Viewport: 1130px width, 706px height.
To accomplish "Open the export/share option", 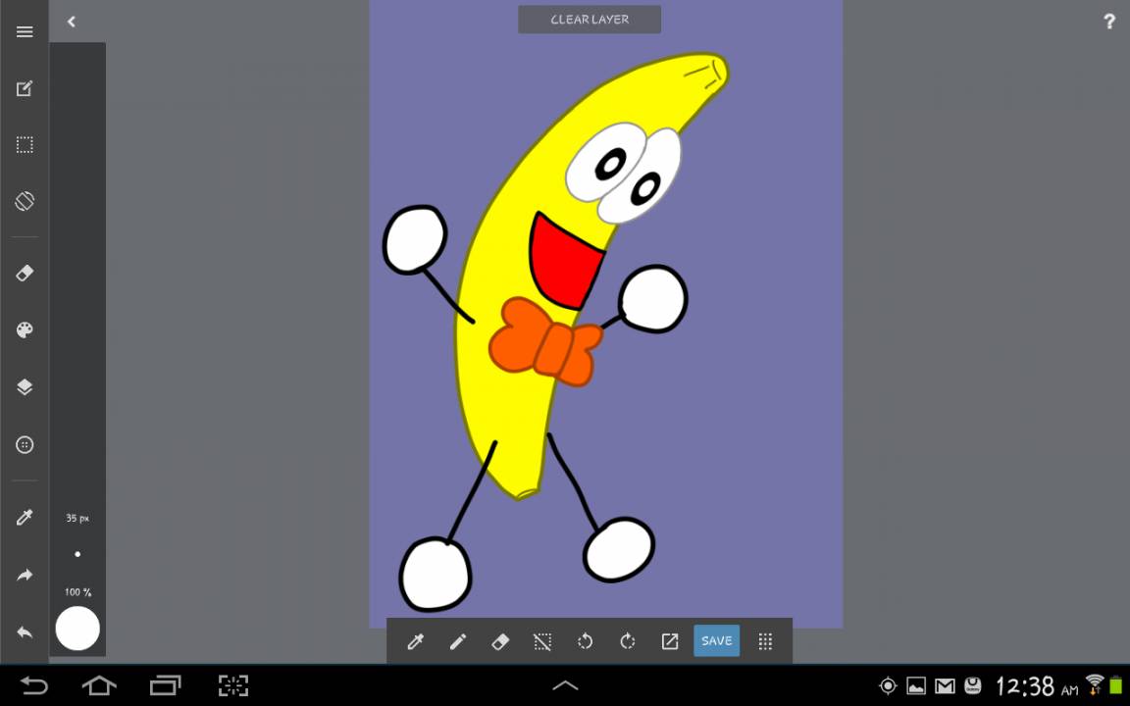I will 669,640.
